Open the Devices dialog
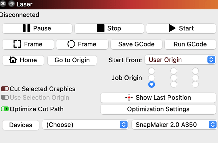 (21, 125)
